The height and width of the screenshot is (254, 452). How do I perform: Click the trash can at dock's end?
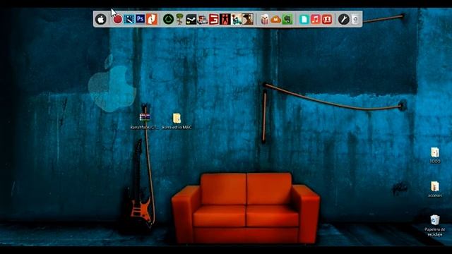[x=355, y=19]
